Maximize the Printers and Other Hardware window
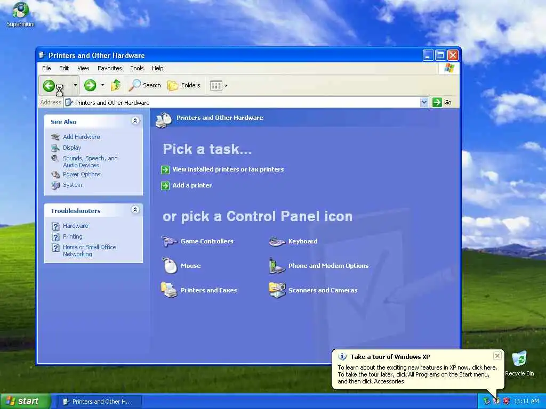The width and height of the screenshot is (546, 409). point(440,55)
